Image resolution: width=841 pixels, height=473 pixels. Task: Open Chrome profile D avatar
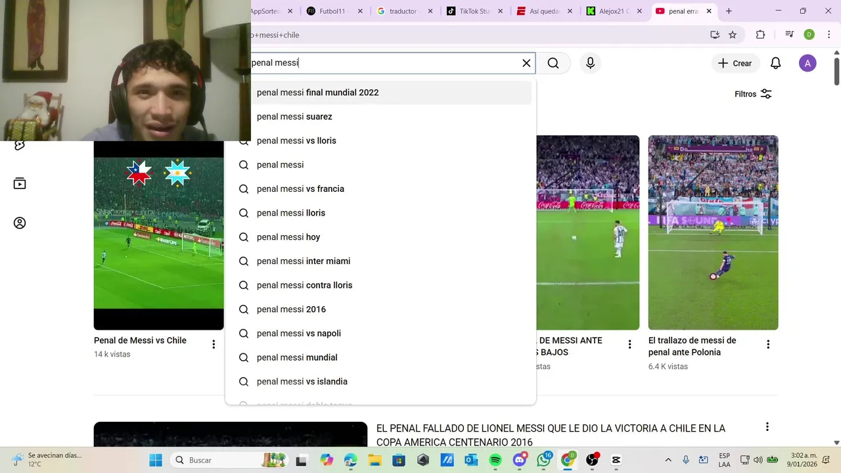(809, 35)
